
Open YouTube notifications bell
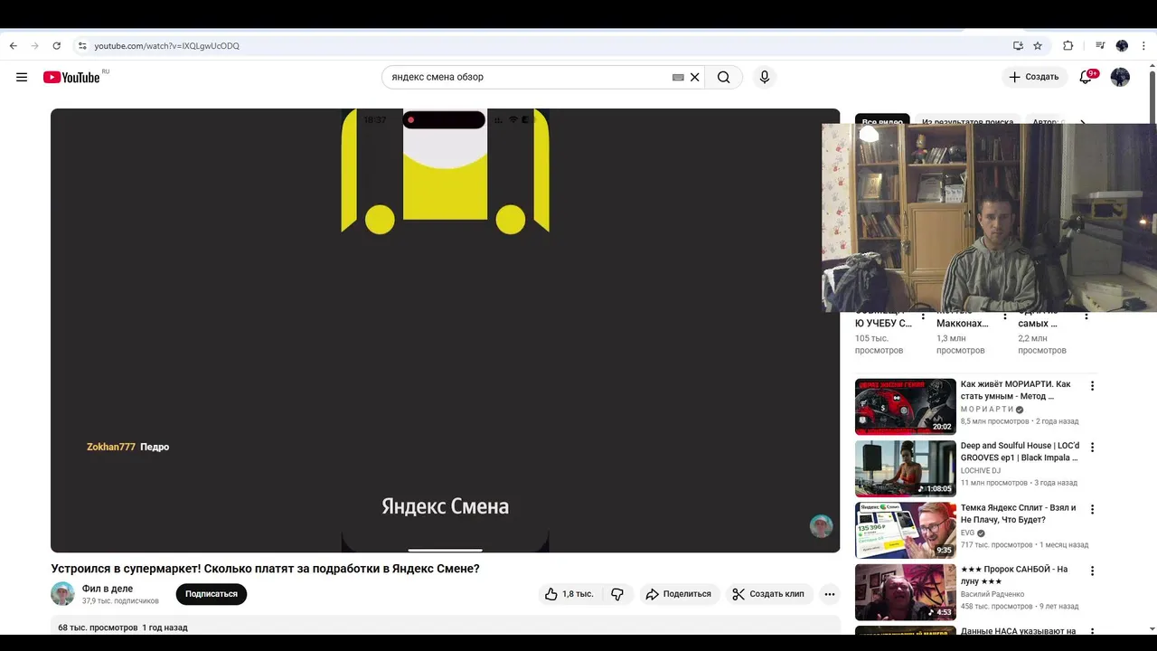(1086, 77)
